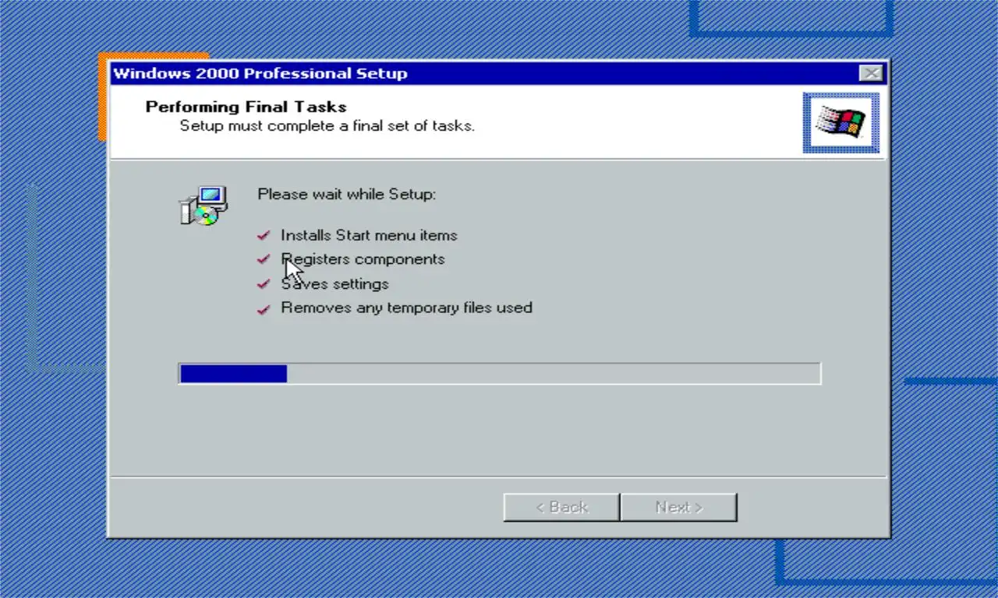Click Removes any temporary files used text
998x598 pixels.
pos(406,308)
